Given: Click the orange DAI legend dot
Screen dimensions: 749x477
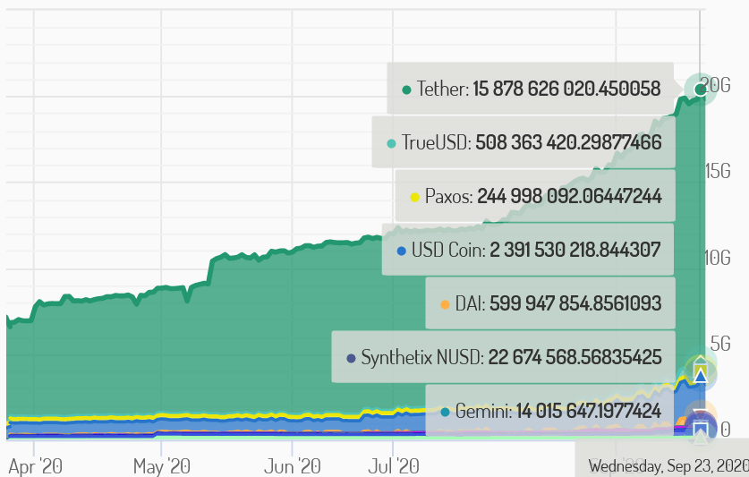Looking at the screenshot, I should tap(445, 304).
